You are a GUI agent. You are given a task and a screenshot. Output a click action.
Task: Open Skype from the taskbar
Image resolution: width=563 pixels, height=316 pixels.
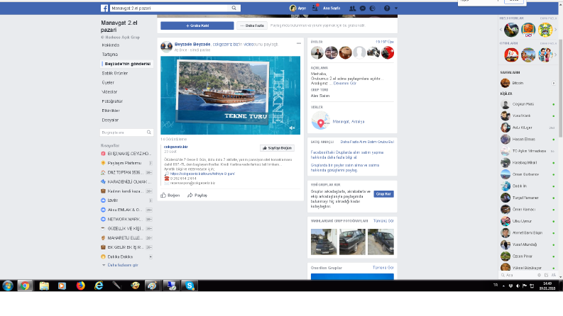[190, 286]
